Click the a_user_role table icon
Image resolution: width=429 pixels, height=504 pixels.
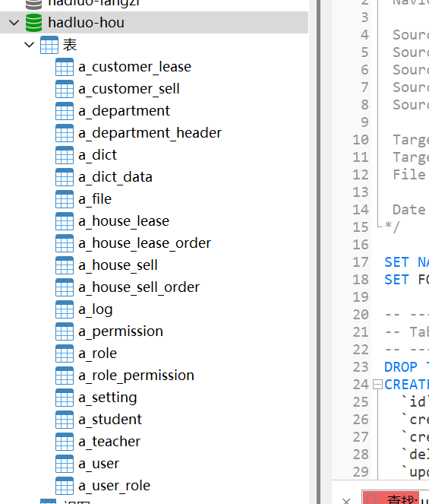pos(65,486)
